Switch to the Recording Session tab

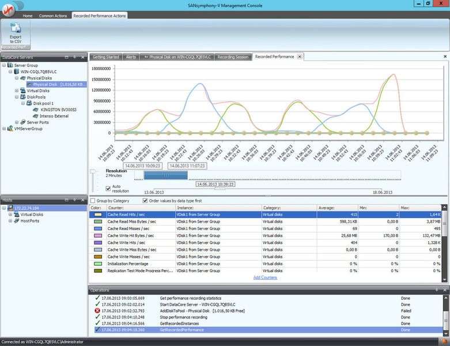(x=233, y=57)
